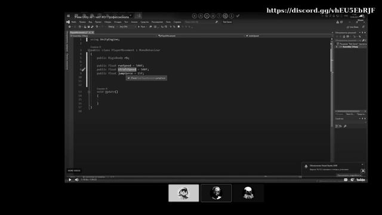
Task: Open the Отладка menu
Action: click(118, 22)
